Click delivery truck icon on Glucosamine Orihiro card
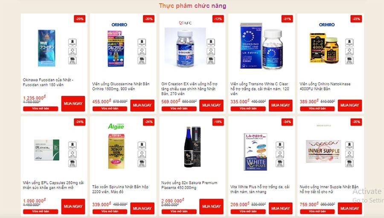This screenshot has width=384, height=218. point(142,60)
